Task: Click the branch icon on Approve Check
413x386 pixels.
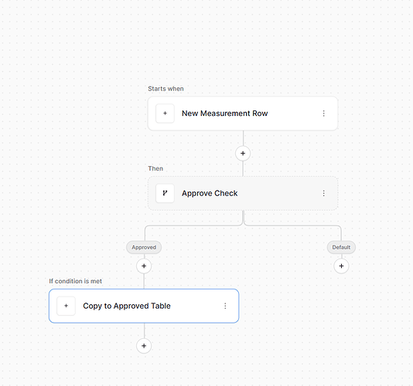Action: coord(165,193)
